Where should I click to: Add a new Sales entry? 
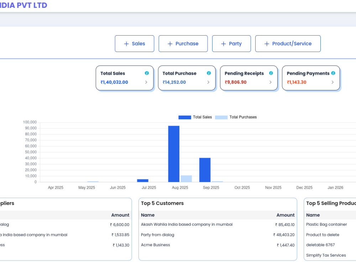coord(135,43)
